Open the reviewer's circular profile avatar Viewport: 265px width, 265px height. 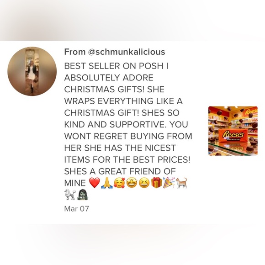click(x=32, y=71)
